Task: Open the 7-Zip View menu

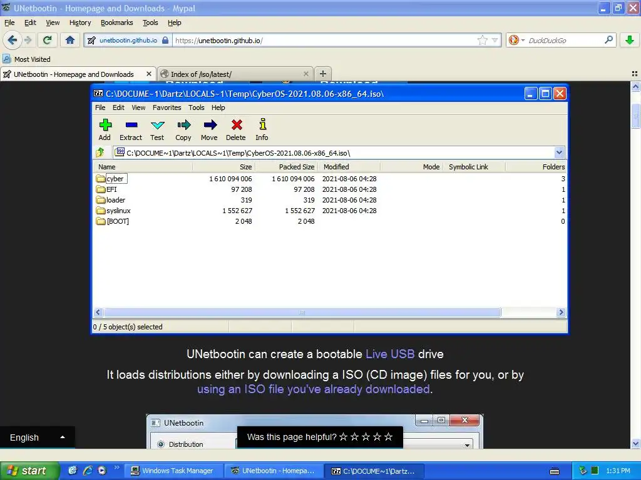Action: (138, 107)
